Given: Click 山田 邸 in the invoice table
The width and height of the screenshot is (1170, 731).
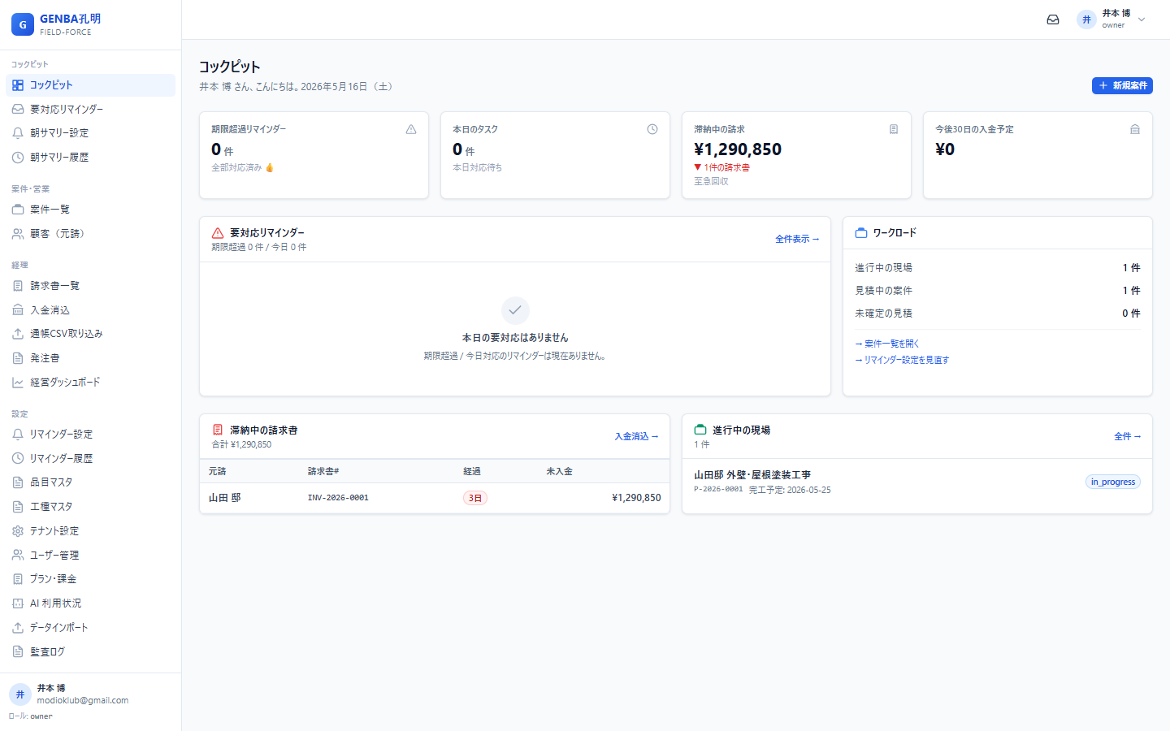Looking at the screenshot, I should pyautogui.click(x=224, y=498).
